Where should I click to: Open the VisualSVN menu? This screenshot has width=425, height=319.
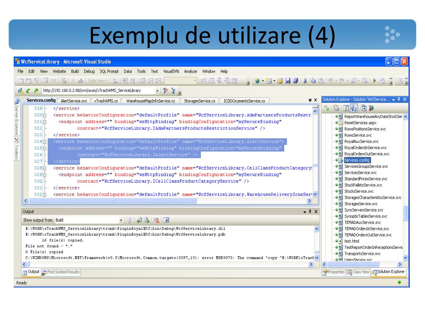[x=171, y=71]
